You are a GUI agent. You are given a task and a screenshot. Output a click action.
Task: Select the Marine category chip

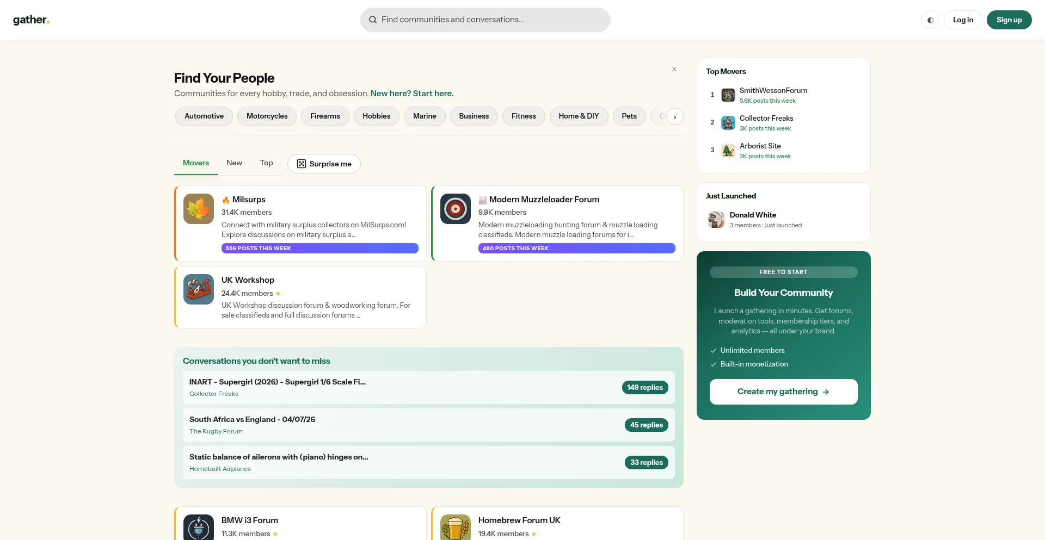pos(425,116)
